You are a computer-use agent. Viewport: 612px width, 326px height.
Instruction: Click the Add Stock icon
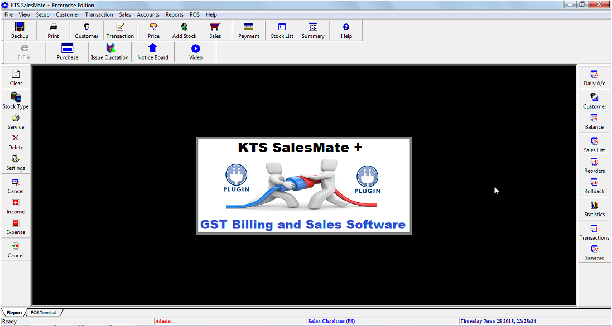pos(184,27)
